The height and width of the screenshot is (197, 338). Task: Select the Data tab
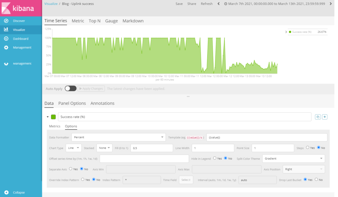[49, 103]
